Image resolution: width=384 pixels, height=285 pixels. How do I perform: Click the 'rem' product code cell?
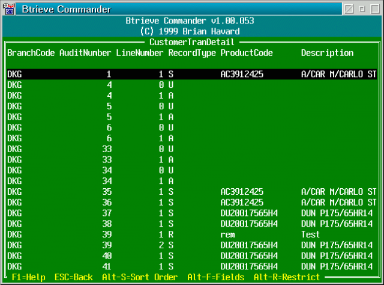pos(228,234)
